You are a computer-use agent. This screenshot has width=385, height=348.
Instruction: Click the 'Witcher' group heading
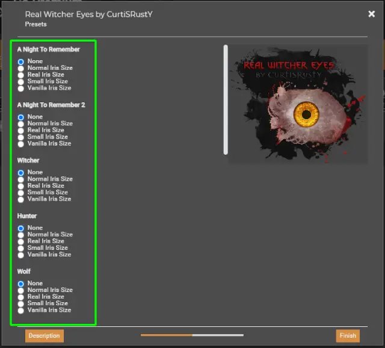click(x=28, y=161)
